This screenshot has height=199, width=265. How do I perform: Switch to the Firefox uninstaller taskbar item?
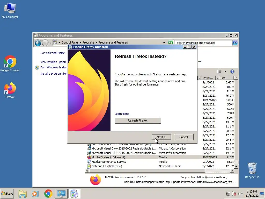74,194
